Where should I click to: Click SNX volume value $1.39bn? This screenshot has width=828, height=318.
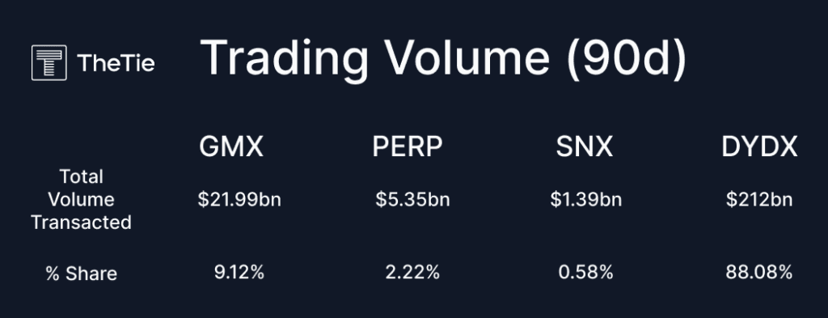585,200
